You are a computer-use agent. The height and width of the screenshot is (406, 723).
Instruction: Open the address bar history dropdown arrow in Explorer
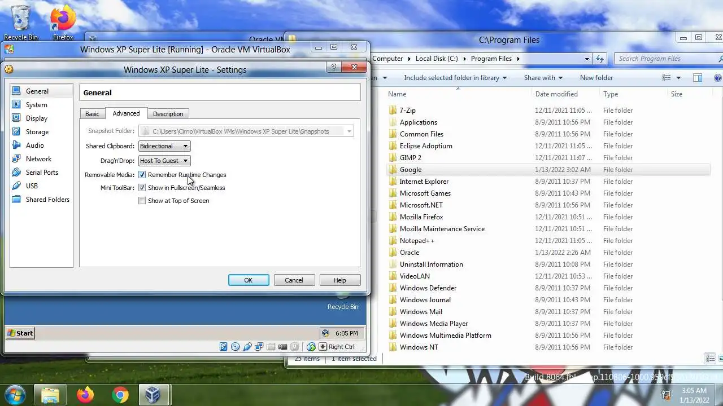[x=587, y=59]
